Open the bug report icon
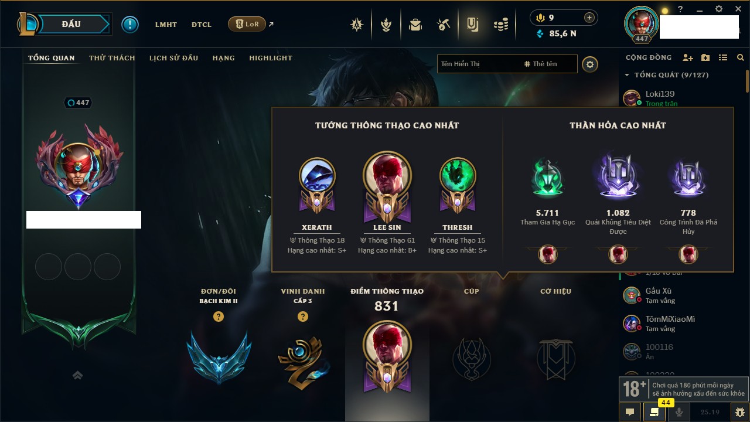The height and width of the screenshot is (422, 750). (x=739, y=412)
